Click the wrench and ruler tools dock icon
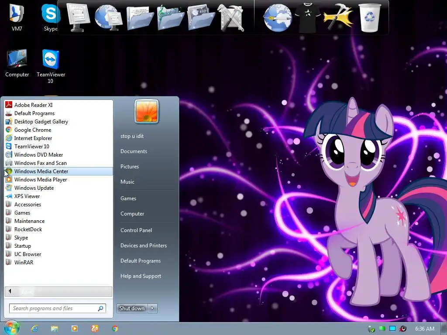Image resolution: width=447 pixels, height=335 pixels. click(231, 17)
